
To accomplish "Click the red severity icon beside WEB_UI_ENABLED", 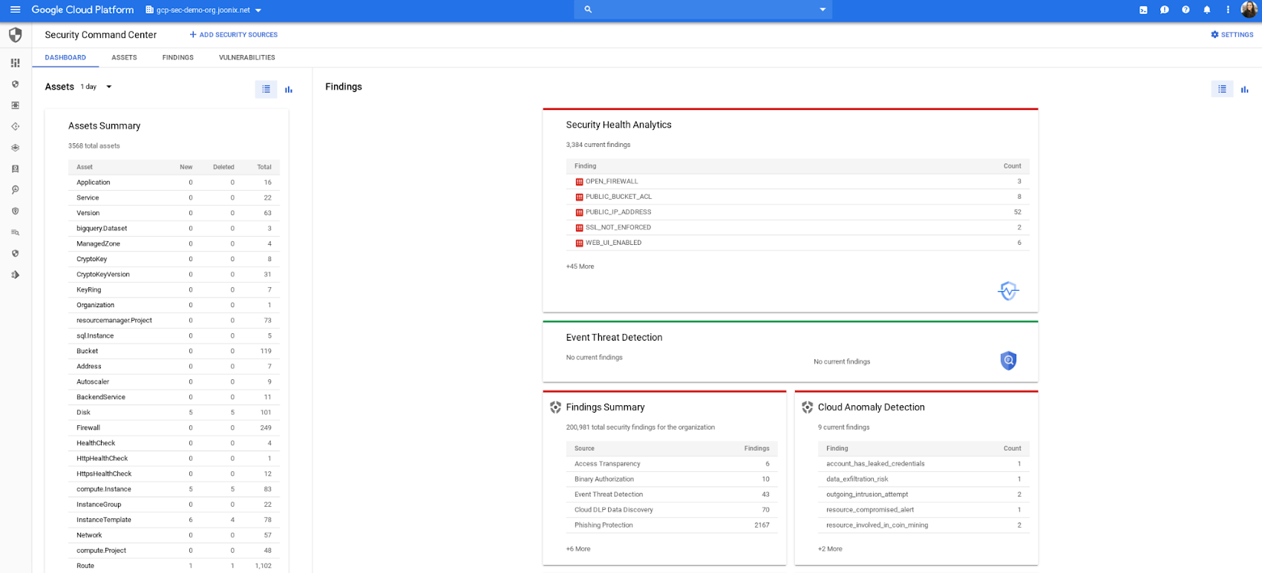I will (579, 243).
